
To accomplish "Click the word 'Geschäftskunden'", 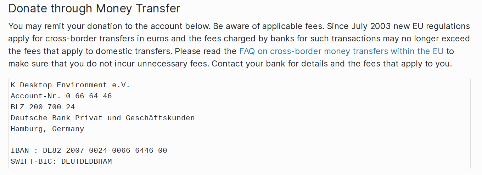I will pyautogui.click(x=160, y=118).
